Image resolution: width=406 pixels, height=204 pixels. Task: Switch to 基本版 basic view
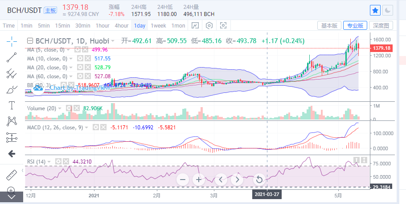(329, 25)
